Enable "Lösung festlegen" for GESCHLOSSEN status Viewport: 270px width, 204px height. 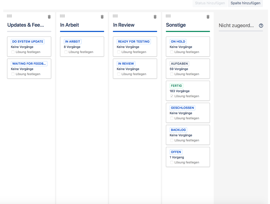[172, 118]
